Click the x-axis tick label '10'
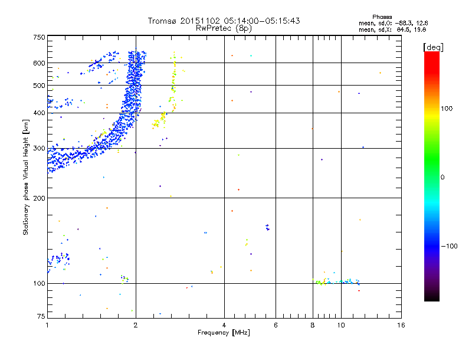The width and height of the screenshot is (472, 354). click(341, 325)
